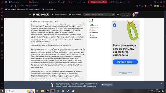This screenshot has height=93, width=166.
Task: Click the РУС language indicator
Action: (x=152, y=91)
